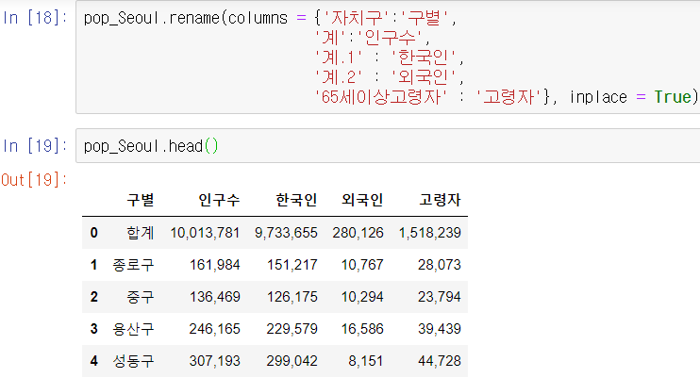The image size is (700, 378).
Task: Click the True keyword in the code
Action: pyautogui.click(x=673, y=97)
